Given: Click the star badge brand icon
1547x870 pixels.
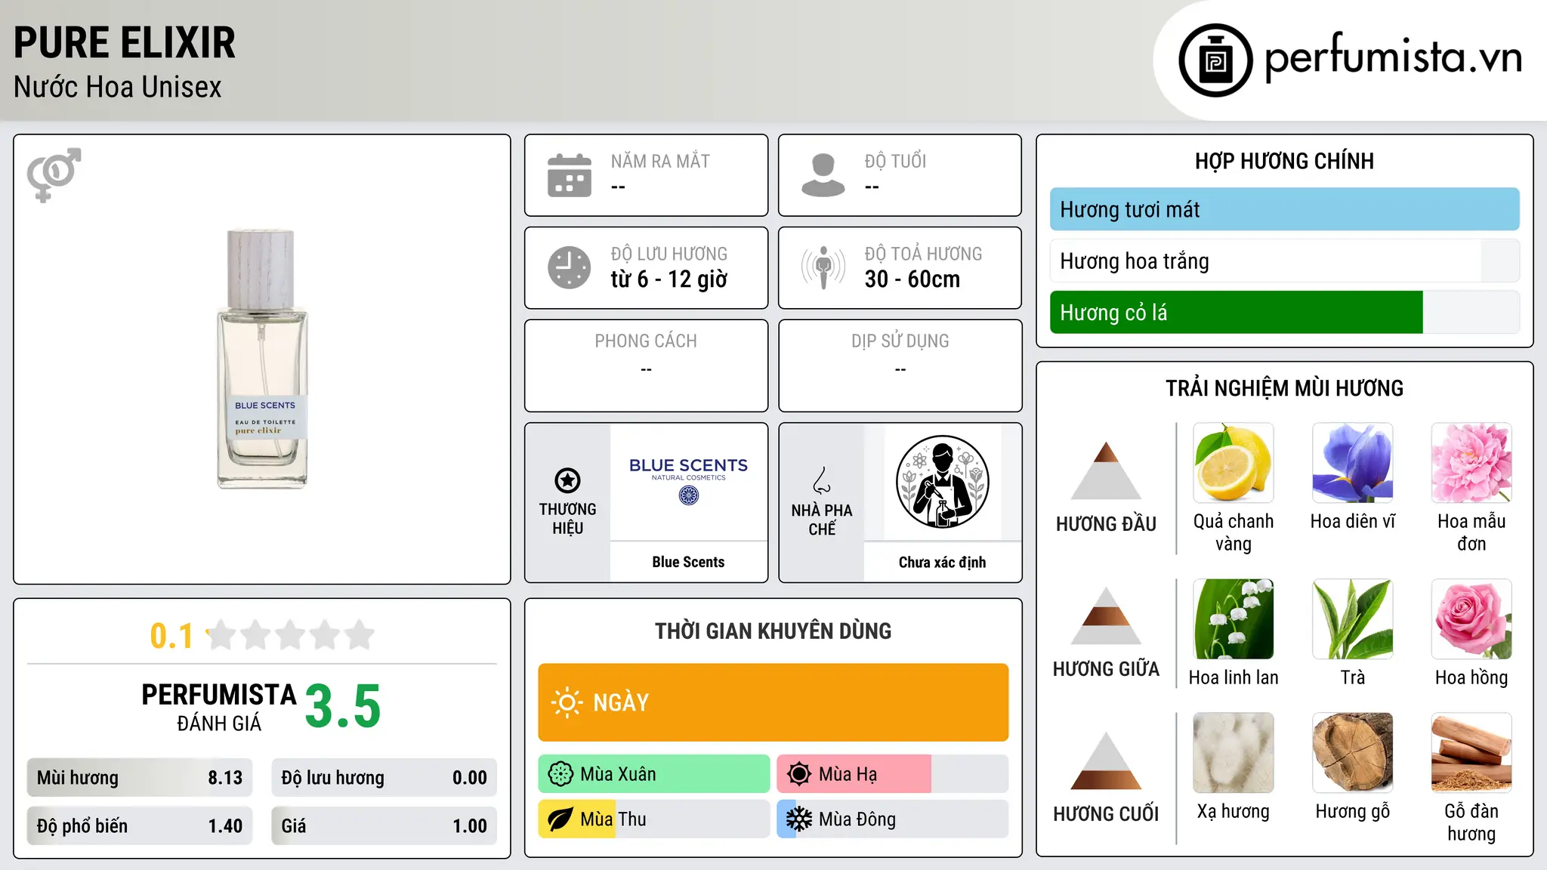Looking at the screenshot, I should click(567, 480).
